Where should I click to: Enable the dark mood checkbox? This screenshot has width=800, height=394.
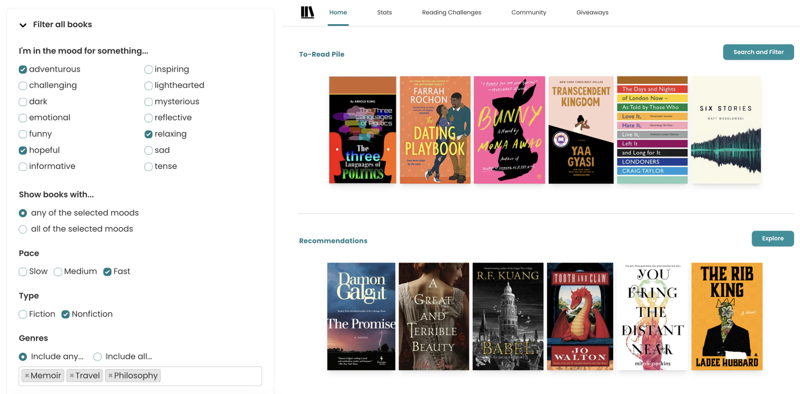coord(23,101)
